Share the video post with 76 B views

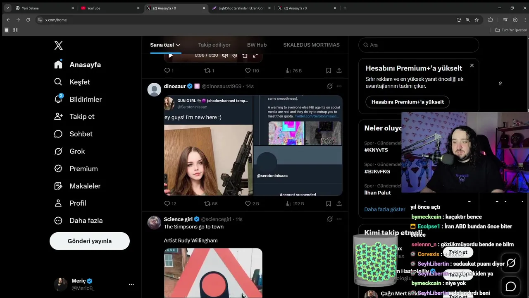tap(339, 71)
